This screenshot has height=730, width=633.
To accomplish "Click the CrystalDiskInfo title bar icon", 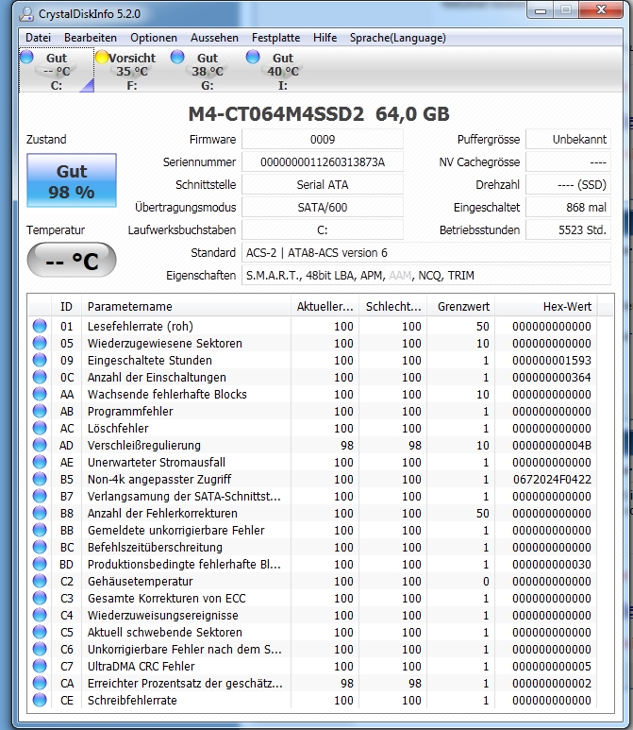I will tap(26, 14).
